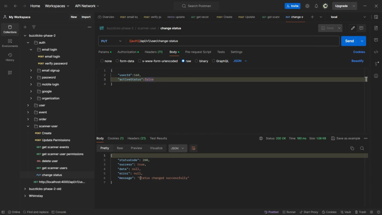Open request body JSON format dropdown

click(240, 61)
